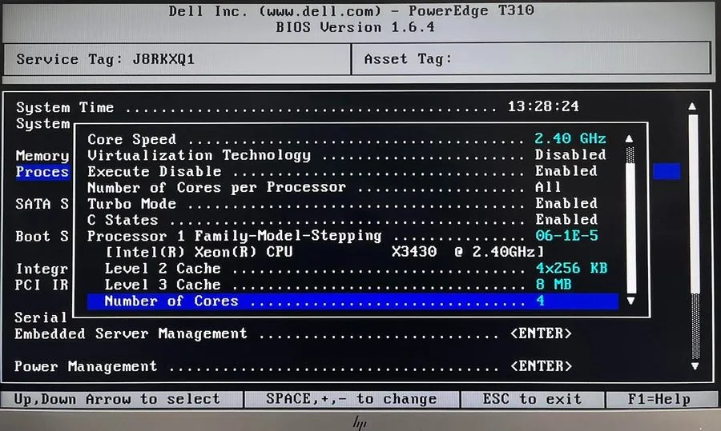Select the Memory menu entry
721x431 pixels.
42,156
